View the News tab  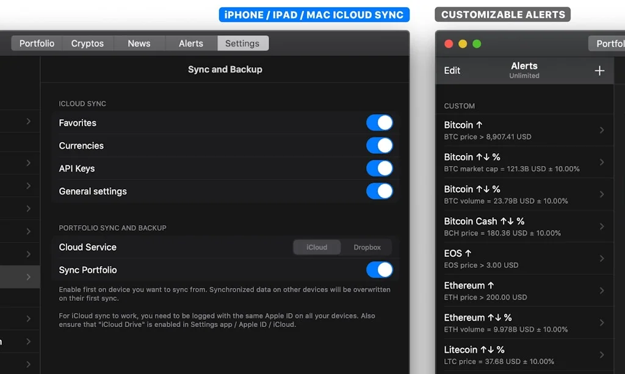click(139, 43)
